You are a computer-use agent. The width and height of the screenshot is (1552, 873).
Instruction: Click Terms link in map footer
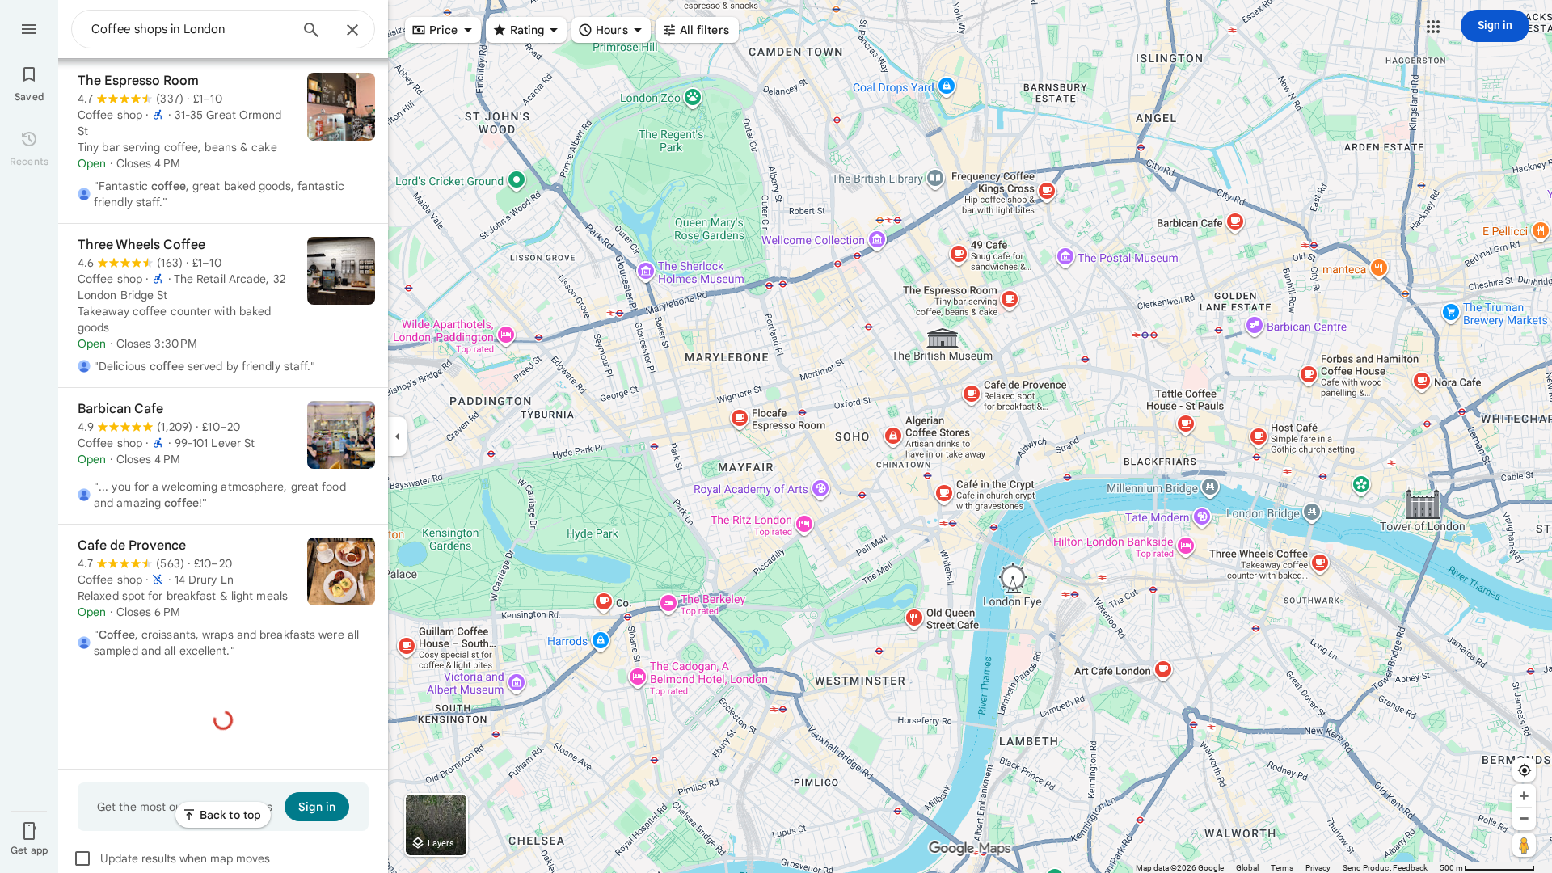coord(1281,867)
